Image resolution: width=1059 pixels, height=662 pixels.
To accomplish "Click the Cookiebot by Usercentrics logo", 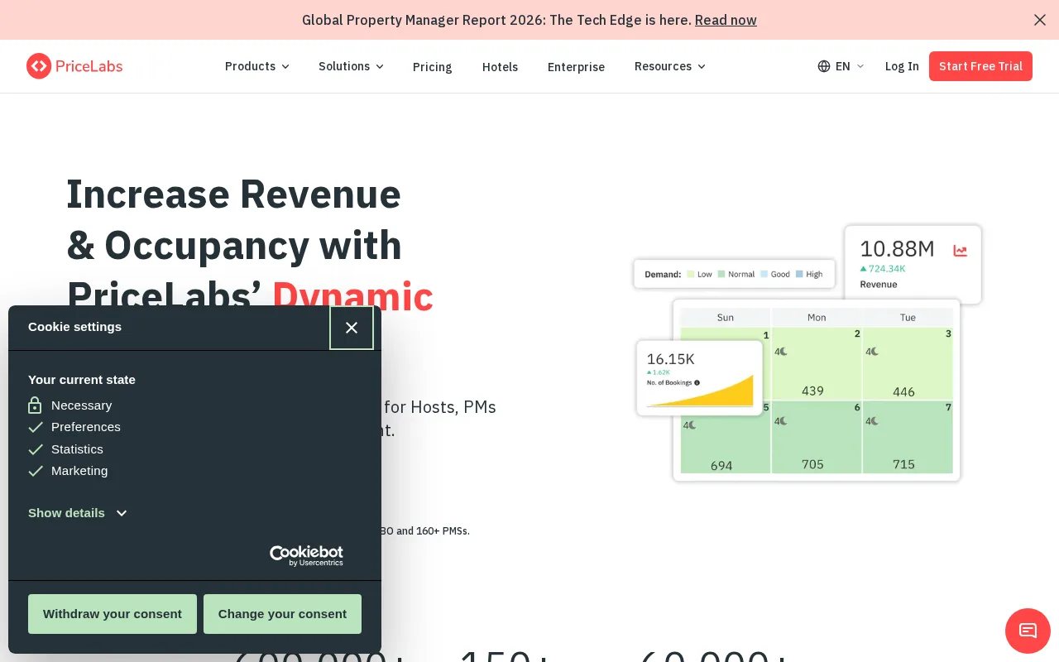I will coord(306,555).
